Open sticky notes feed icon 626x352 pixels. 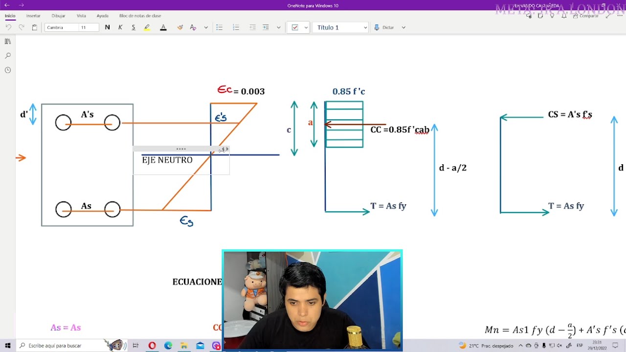[540, 16]
